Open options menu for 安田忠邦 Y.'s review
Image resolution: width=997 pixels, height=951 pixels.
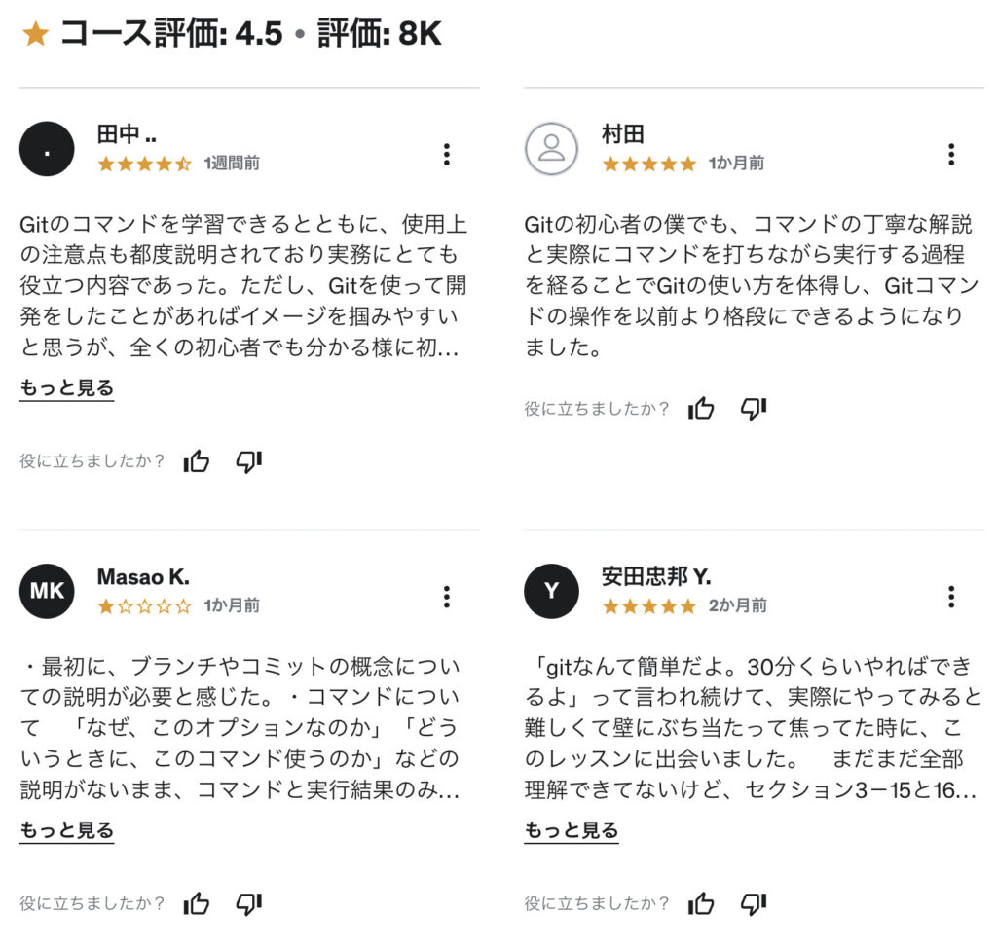951,597
